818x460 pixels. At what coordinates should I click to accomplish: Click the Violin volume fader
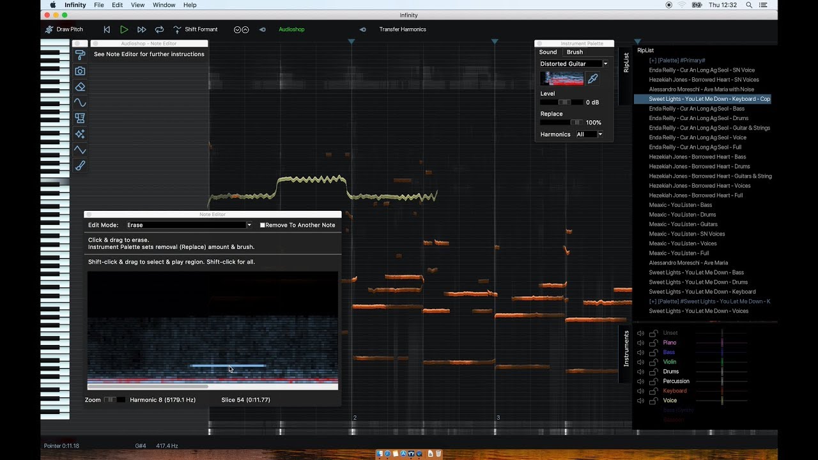coord(722,362)
